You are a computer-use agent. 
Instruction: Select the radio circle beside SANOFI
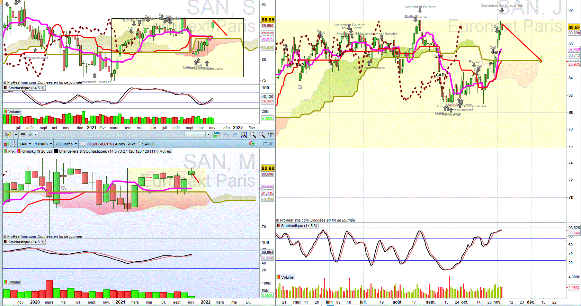[139, 144]
